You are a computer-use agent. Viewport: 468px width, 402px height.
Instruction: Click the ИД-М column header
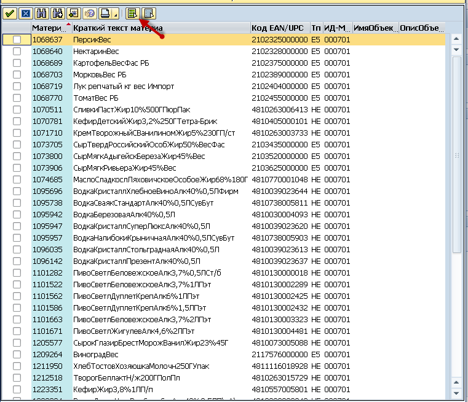pyautogui.click(x=338, y=28)
